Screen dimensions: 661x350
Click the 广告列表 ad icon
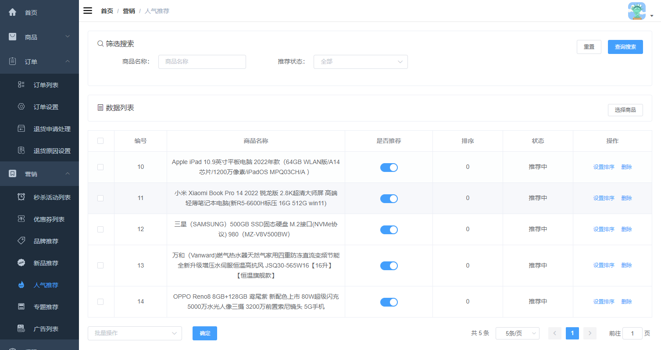click(x=21, y=329)
